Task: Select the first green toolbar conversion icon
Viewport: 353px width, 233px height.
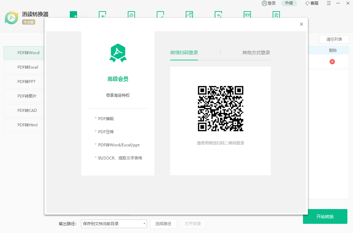Action: [73, 15]
